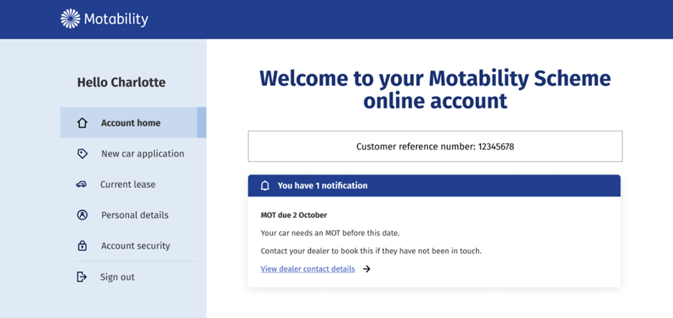Click the MOT due 2 October notification title
This screenshot has height=318, width=673.
point(294,215)
